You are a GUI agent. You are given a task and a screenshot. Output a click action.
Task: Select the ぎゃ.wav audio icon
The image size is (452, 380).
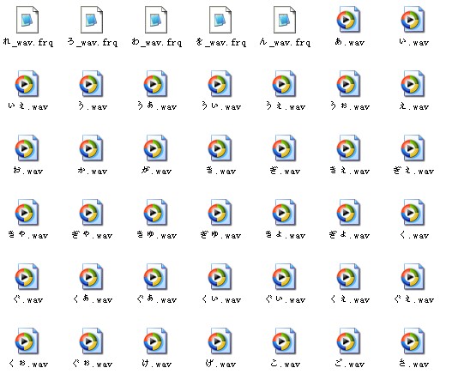click(x=92, y=212)
